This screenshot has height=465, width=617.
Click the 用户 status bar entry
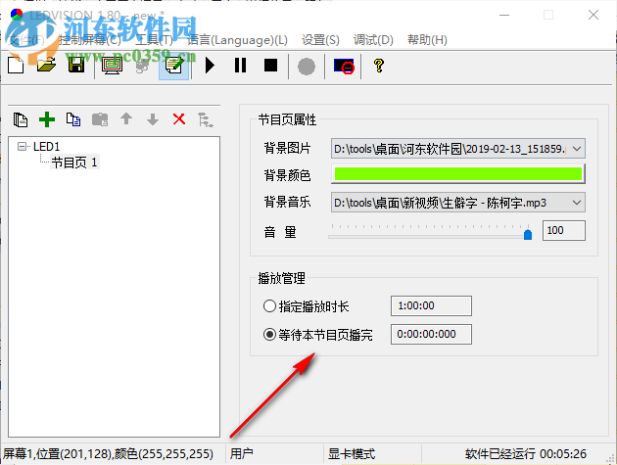pos(242,454)
